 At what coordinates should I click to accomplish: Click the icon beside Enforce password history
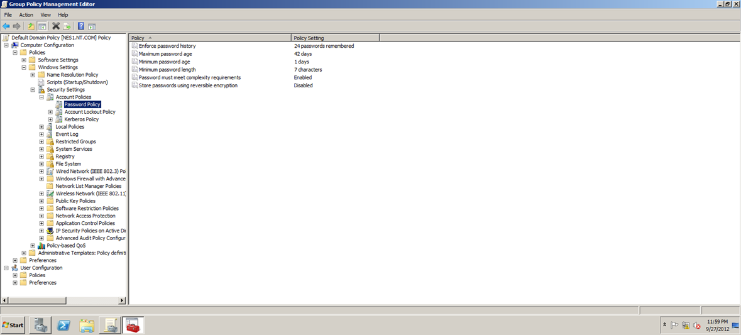coord(134,46)
